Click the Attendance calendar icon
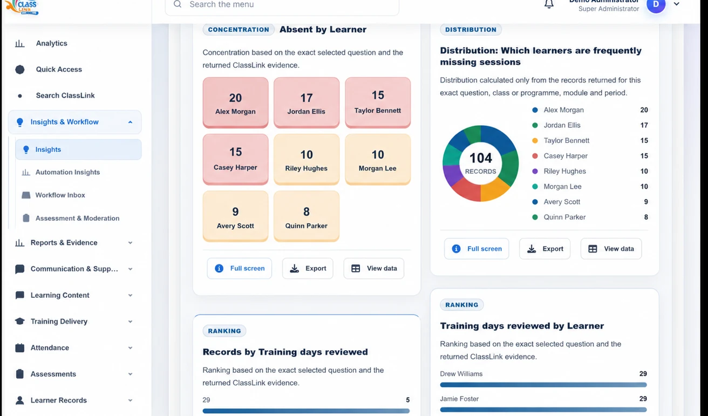Viewport: 708px width, 416px height. tap(20, 348)
